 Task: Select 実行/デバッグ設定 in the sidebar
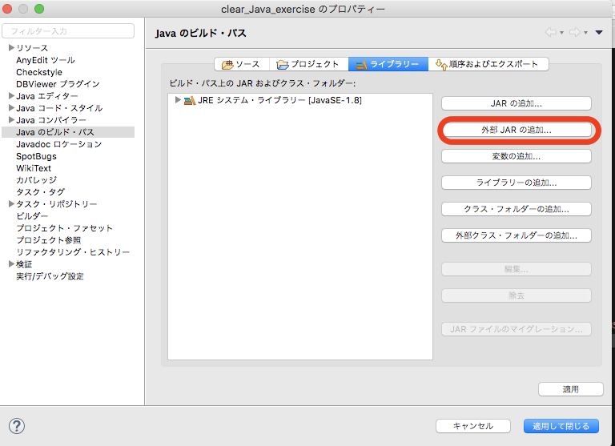pos(50,276)
